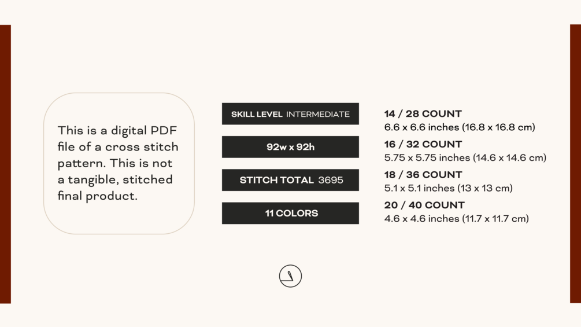Viewport: 581px width, 327px height.
Task: Select the 6.6 x 6.6 inches size text
Action: (460, 127)
